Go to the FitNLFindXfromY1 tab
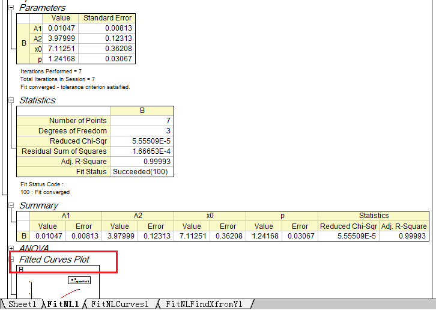436x310 pixels. click(x=204, y=305)
